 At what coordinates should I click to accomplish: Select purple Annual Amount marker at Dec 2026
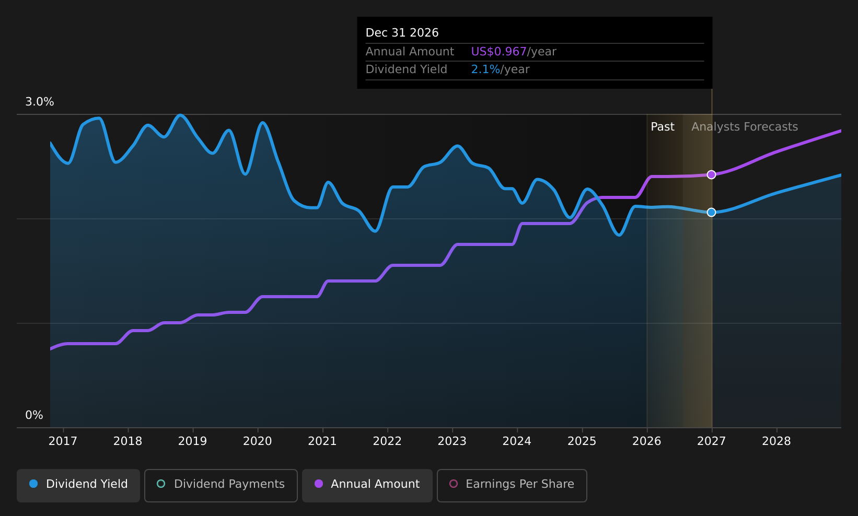[711, 174]
